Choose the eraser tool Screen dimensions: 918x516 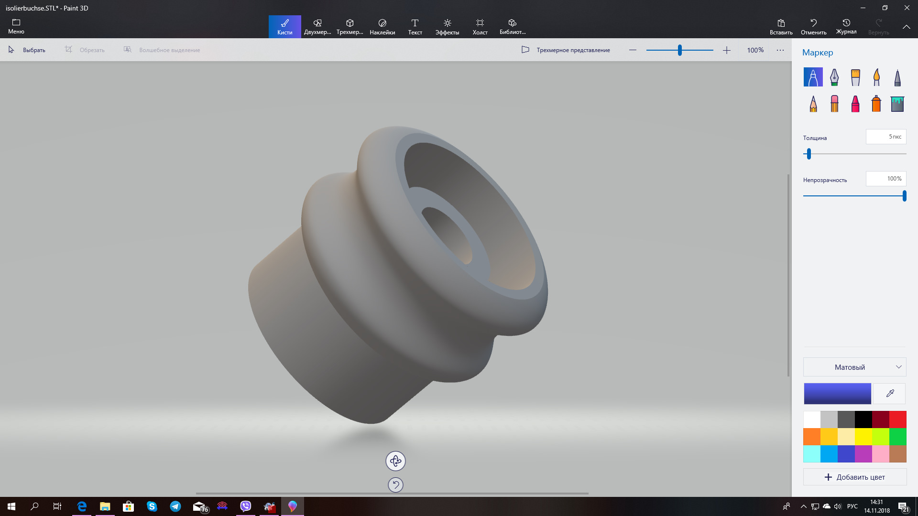[834, 104]
